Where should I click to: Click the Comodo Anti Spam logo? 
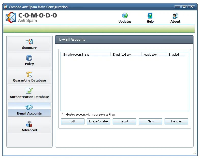(x=31, y=18)
